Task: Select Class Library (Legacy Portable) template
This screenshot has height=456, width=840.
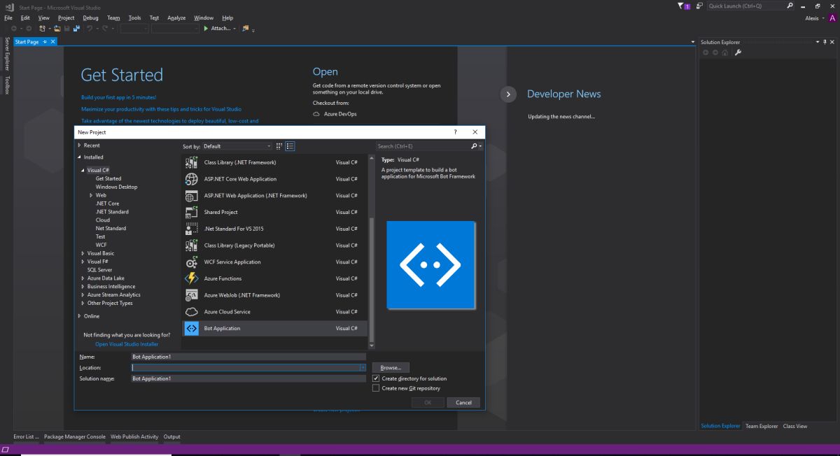Action: 274,245
